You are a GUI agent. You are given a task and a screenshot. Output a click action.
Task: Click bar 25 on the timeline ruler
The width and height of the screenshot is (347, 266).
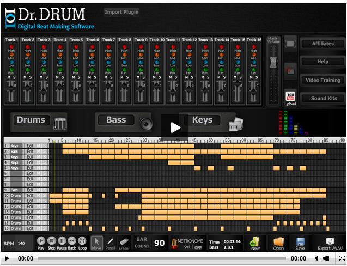click(128, 140)
